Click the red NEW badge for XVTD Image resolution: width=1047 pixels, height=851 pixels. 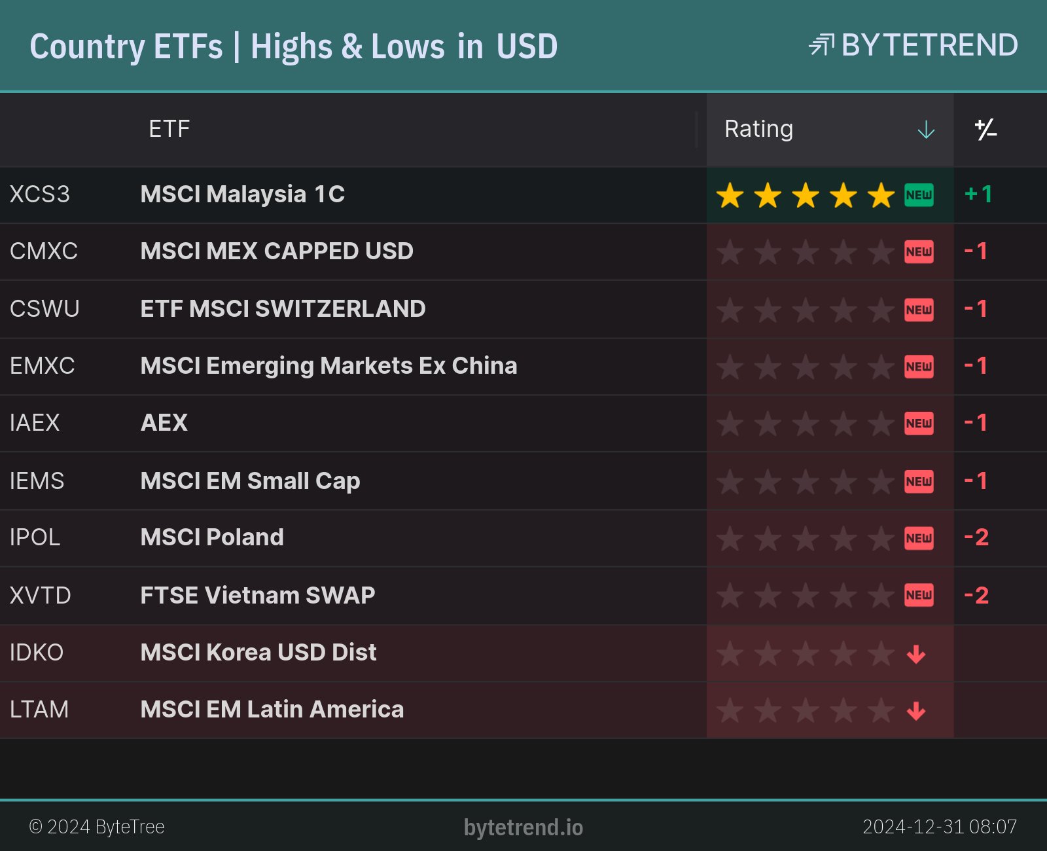919,596
